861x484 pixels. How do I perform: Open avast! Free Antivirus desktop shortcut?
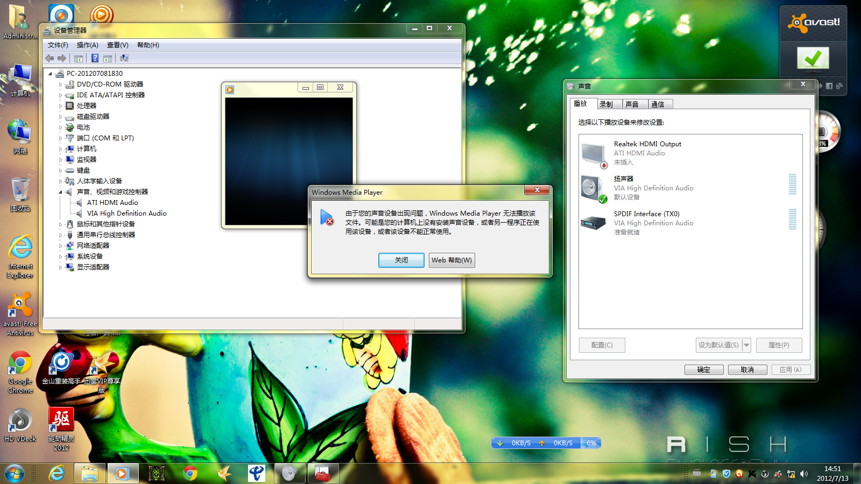click(x=20, y=315)
